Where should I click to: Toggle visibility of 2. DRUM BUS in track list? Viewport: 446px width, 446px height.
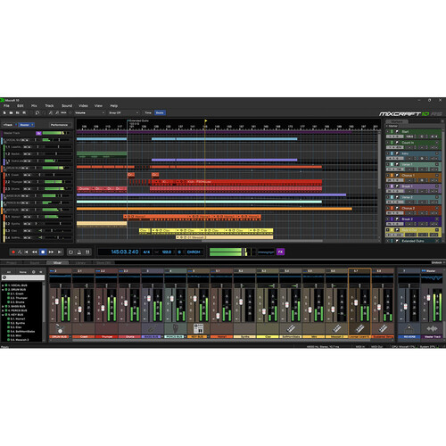tap(6, 289)
